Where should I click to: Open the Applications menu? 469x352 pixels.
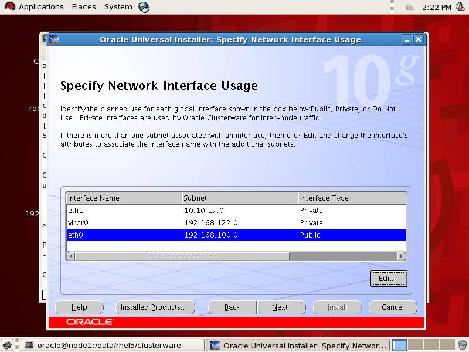click(41, 7)
